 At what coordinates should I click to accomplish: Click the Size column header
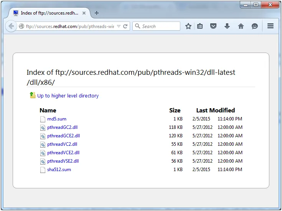[175, 110]
